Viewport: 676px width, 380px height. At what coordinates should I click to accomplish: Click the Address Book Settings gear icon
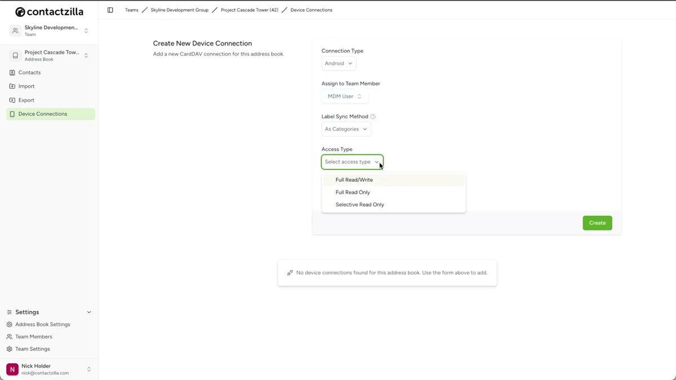[9, 324]
